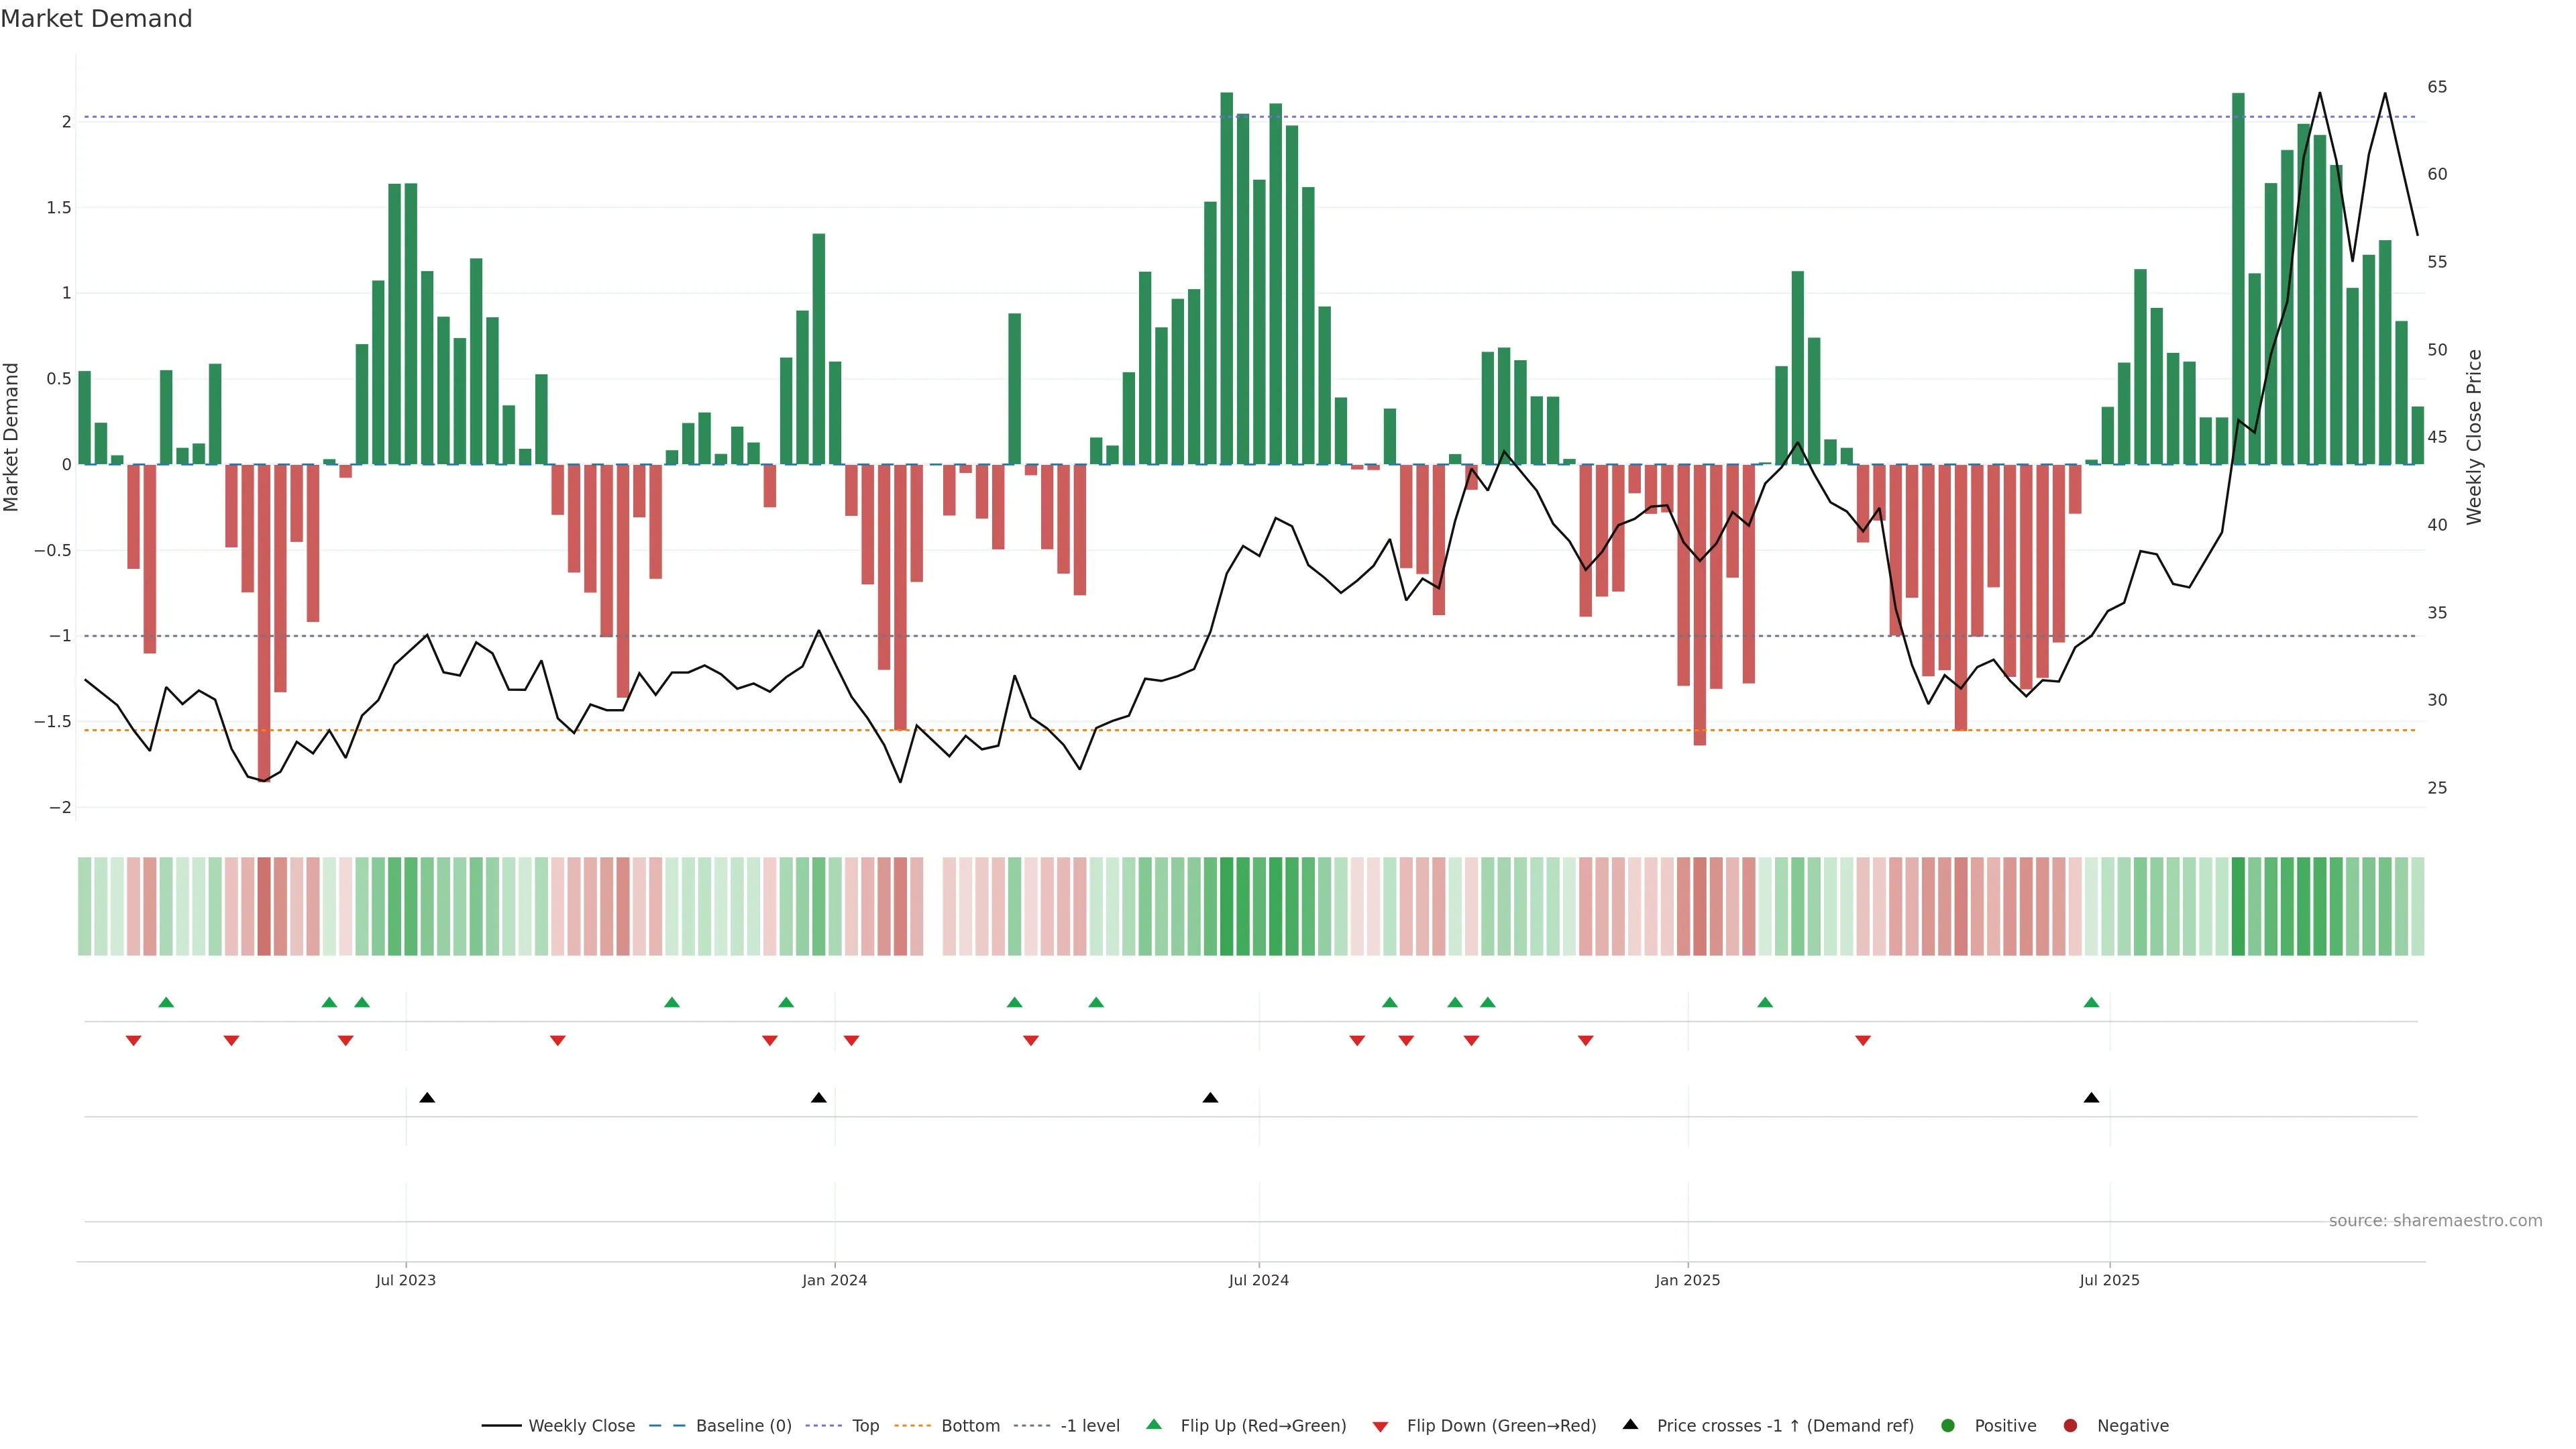Click the Jan 2025 x-axis label

pyautogui.click(x=1687, y=1280)
